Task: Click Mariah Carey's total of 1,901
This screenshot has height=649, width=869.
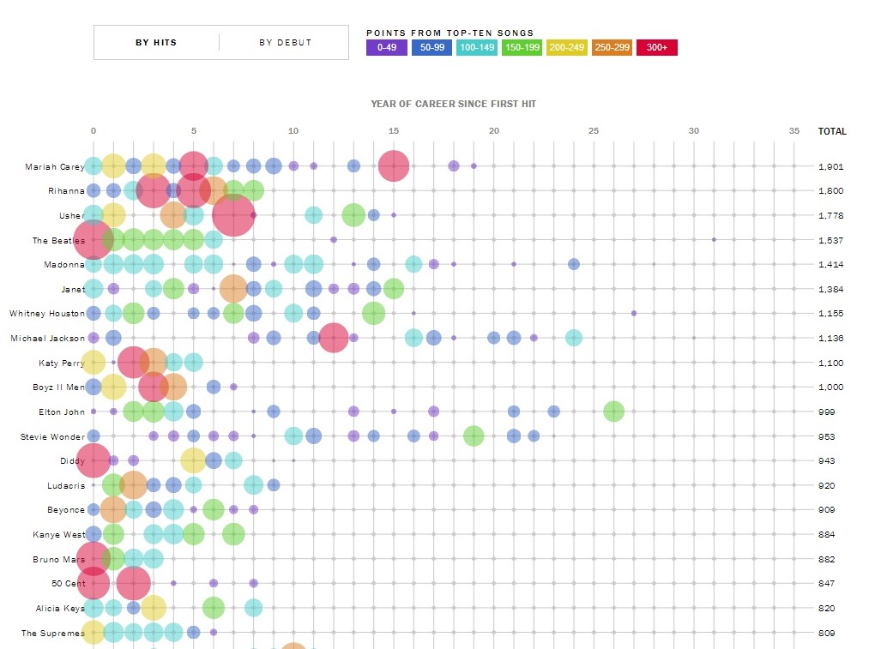Action: point(830,166)
